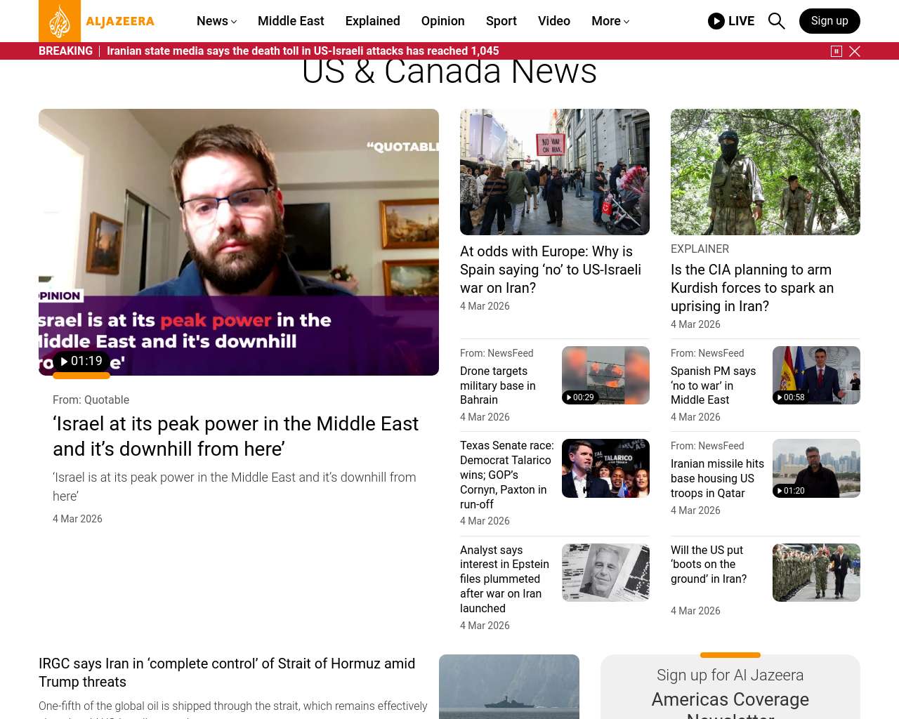Play the 00:29 Bahrain drone video
Image resolution: width=899 pixels, height=719 pixels.
pos(580,397)
